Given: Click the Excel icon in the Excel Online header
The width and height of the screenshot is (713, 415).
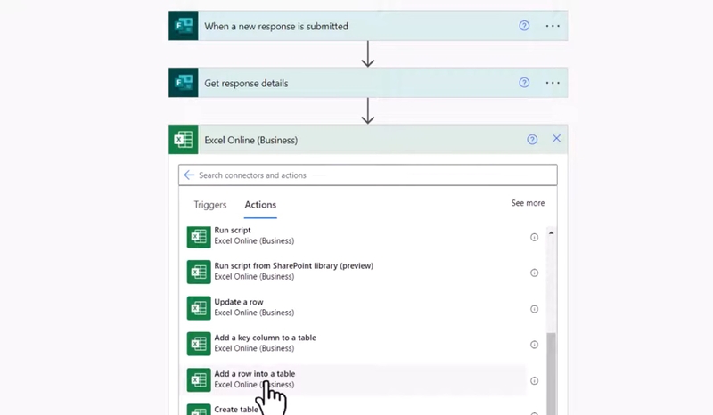Looking at the screenshot, I should pos(184,140).
